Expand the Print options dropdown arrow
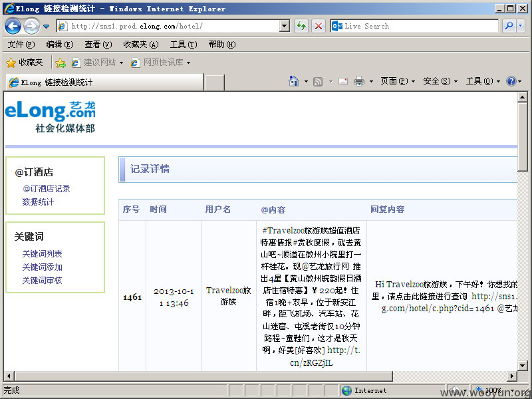Viewport: 532px width, 399px height. tap(371, 81)
